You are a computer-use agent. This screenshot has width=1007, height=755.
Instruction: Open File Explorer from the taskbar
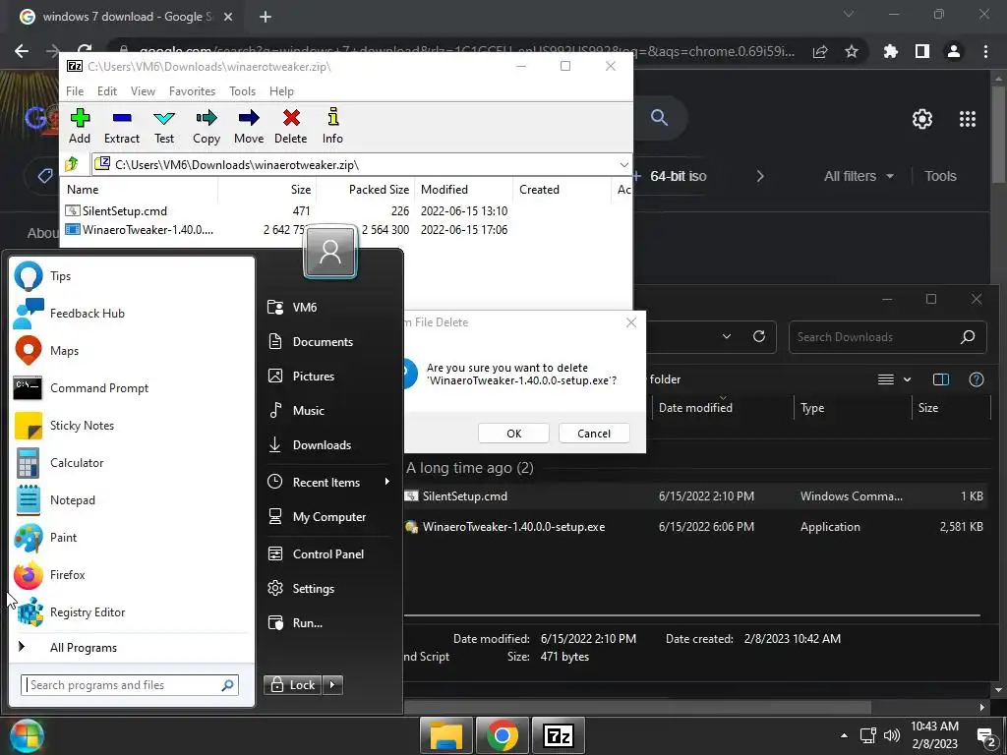click(446, 735)
